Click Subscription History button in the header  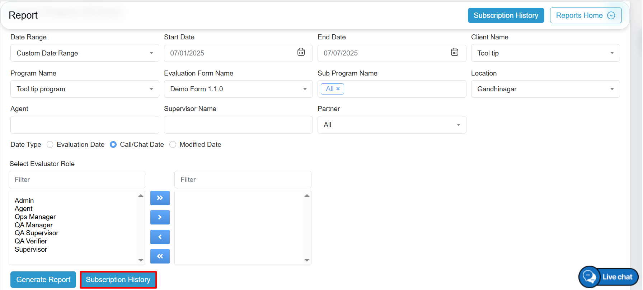pyautogui.click(x=506, y=15)
